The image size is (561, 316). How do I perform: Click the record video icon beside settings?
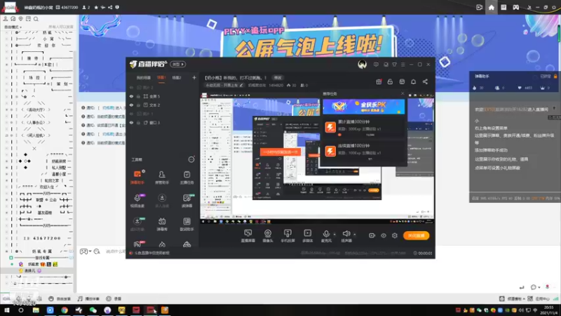point(372,235)
